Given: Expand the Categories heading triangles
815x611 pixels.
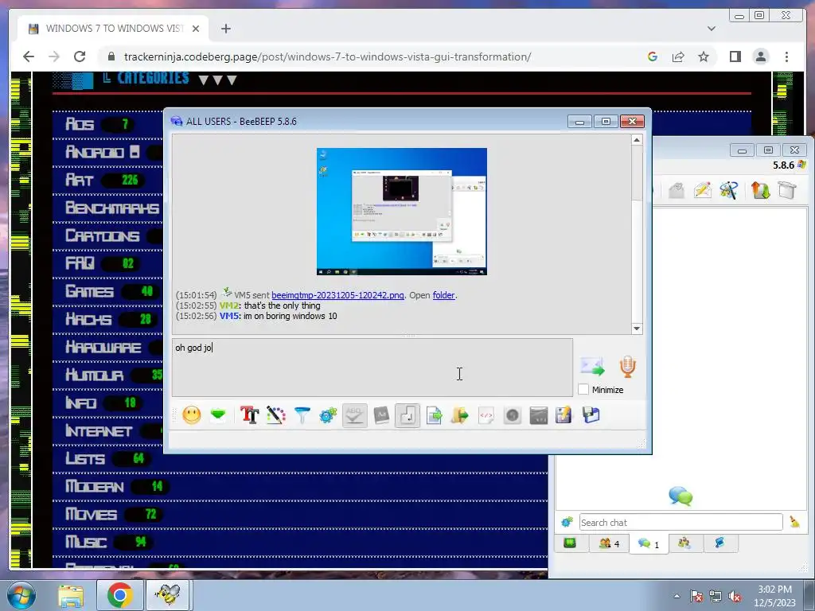Looking at the screenshot, I should pos(218,80).
